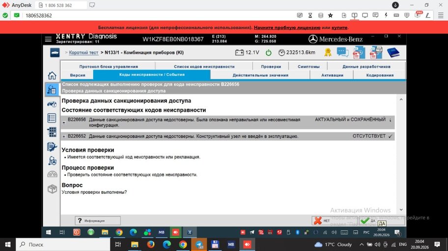Click AnyDesk display monitor icon
This screenshot has width=448, height=251.
(x=365, y=15)
